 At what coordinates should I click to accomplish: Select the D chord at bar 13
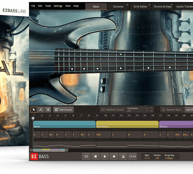(135, 135)
